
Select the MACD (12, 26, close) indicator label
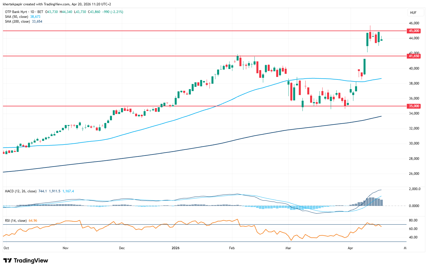21,191
